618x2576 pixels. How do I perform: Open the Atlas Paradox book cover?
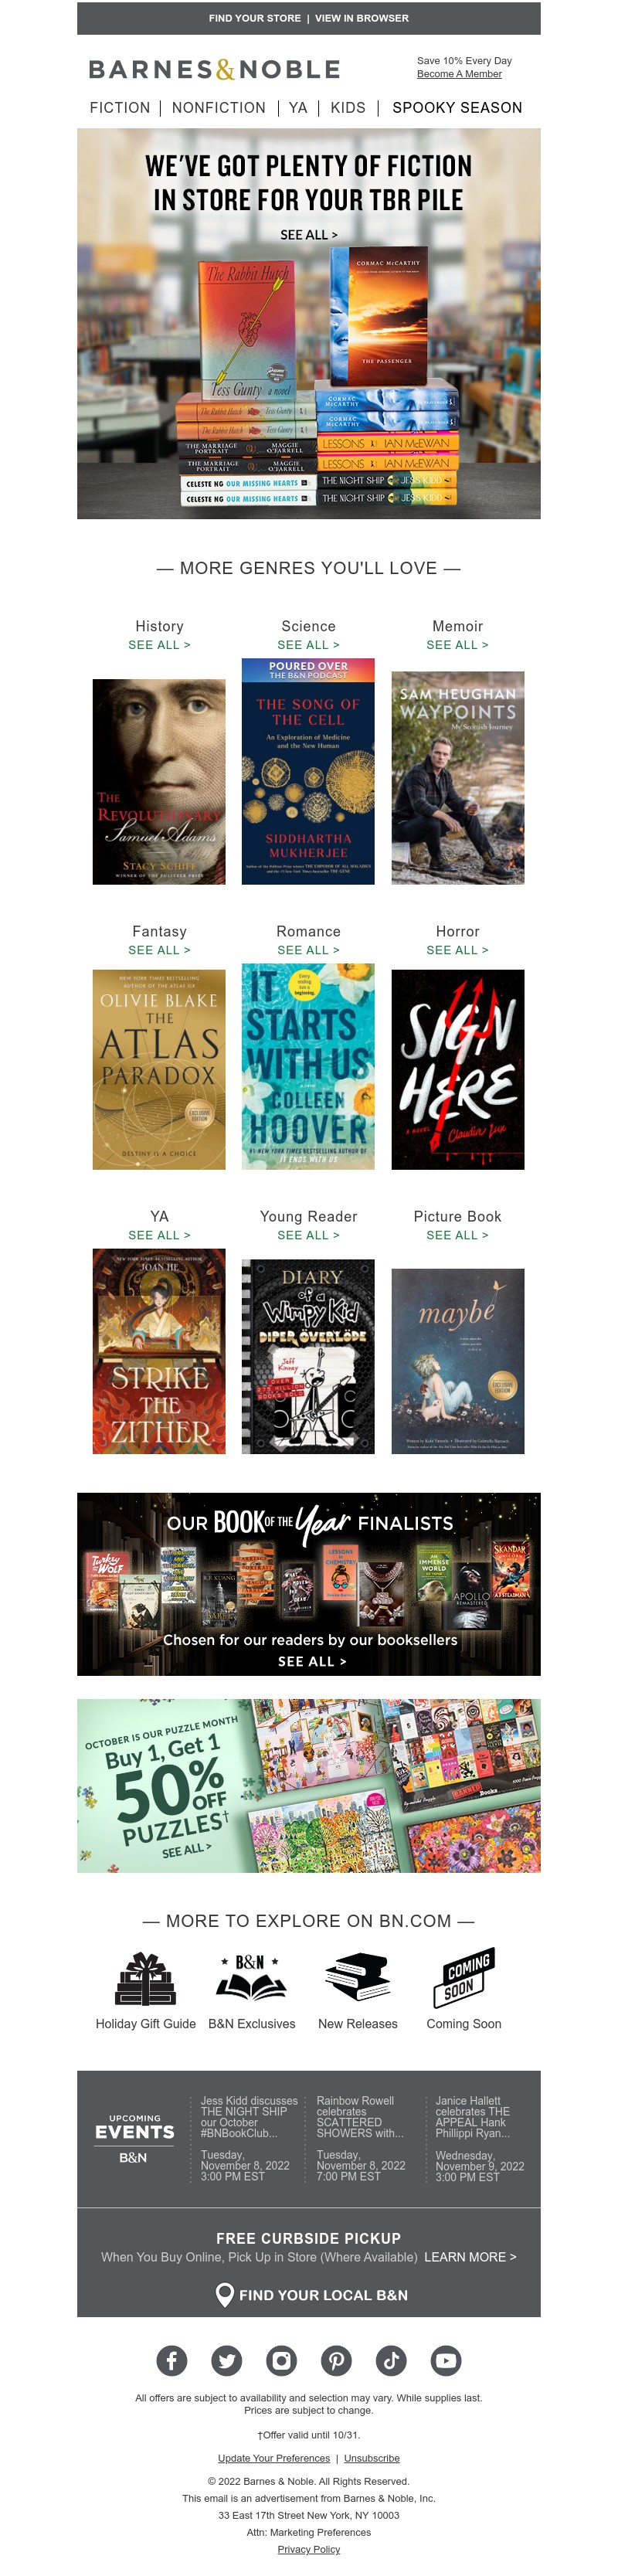click(x=159, y=1069)
